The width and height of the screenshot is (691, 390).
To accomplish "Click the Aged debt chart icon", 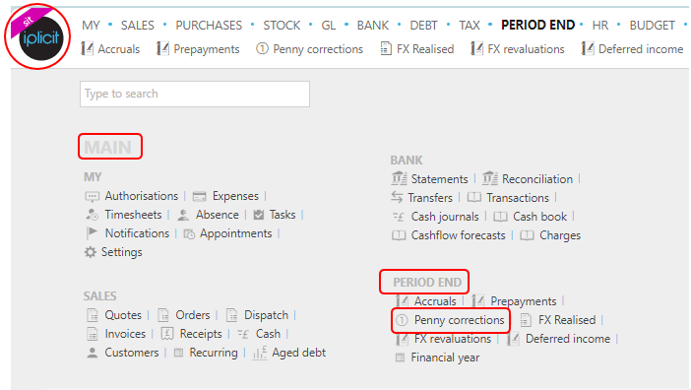I will (260, 353).
